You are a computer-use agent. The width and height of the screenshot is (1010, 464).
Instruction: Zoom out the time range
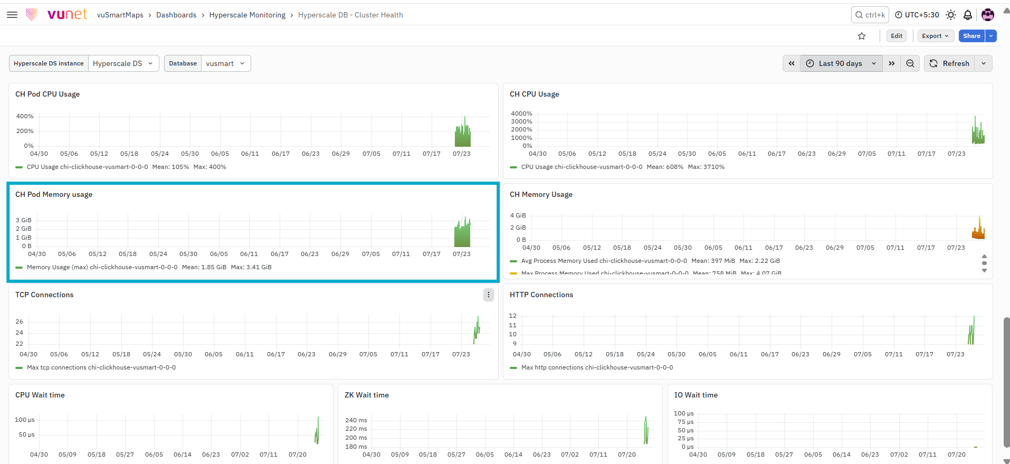910,63
